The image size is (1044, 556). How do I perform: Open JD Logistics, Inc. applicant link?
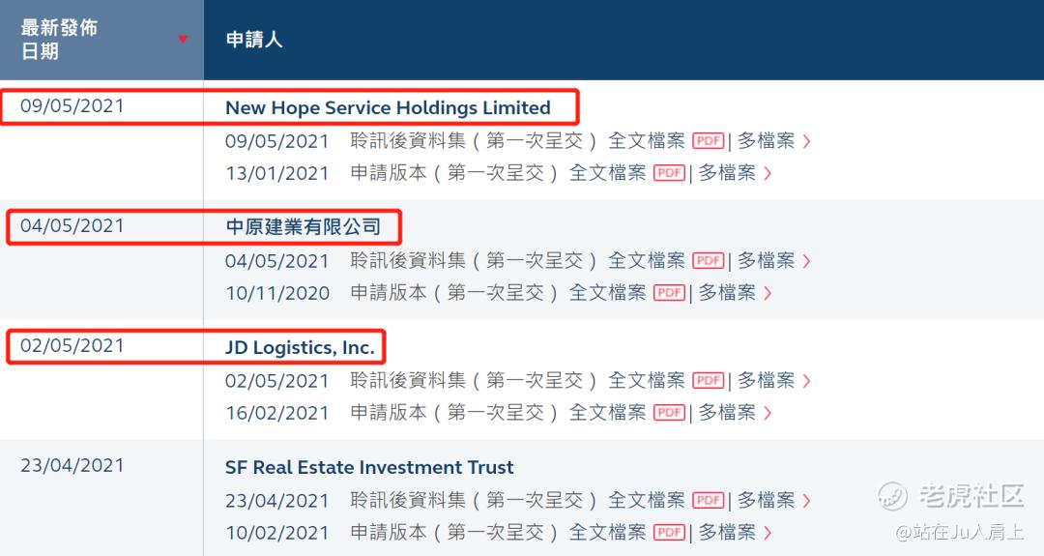pos(300,347)
